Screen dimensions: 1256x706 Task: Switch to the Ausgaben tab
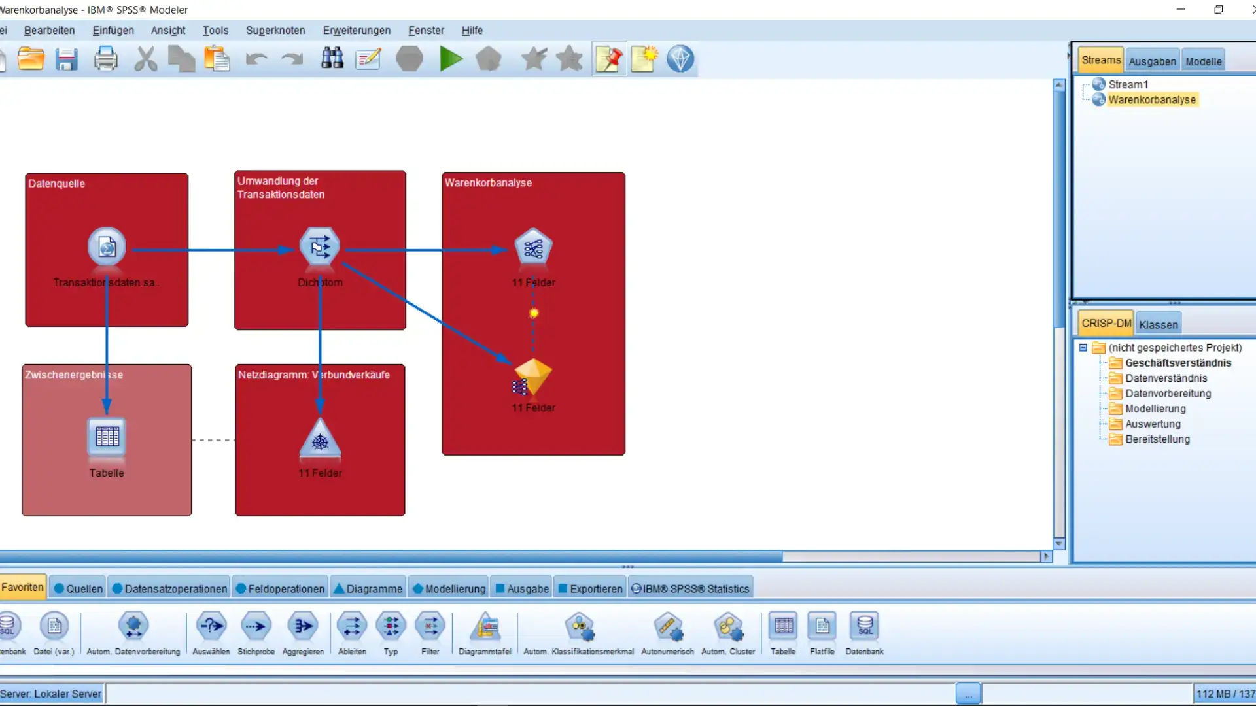1152,61
